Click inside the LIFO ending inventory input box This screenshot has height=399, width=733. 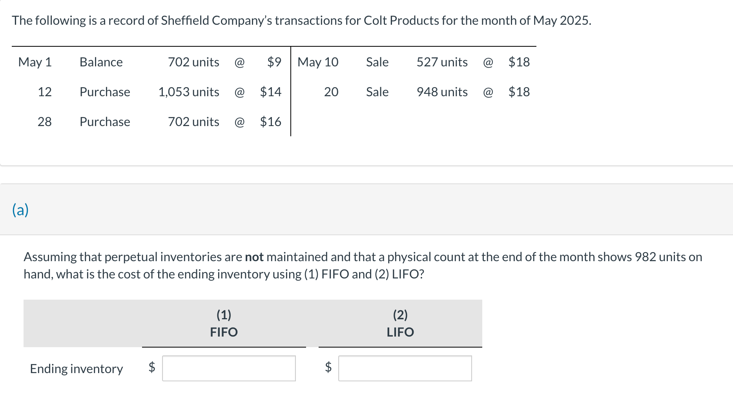[405, 368]
